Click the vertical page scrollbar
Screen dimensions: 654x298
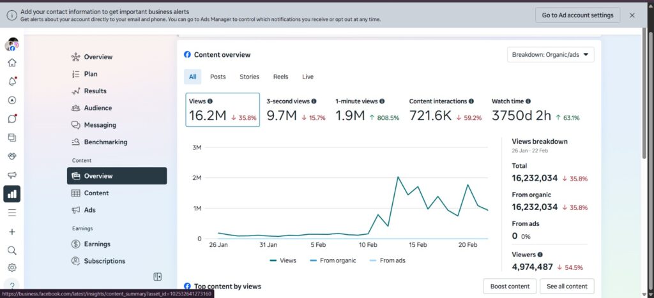click(645, 92)
